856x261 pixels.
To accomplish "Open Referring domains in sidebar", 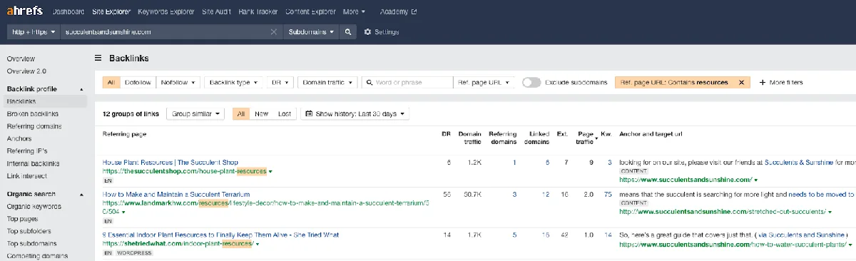I will pyautogui.click(x=34, y=126).
